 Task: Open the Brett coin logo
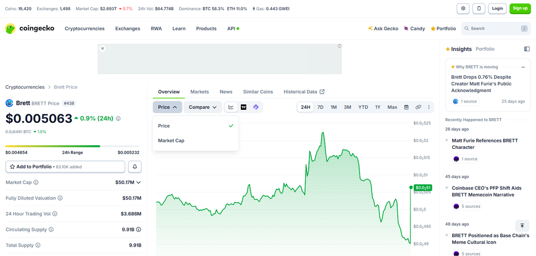click(9, 103)
